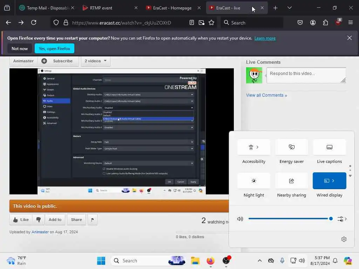The height and width of the screenshot is (269, 359).
Task: Open the Extensions puzzle icon
Action: click(x=325, y=22)
